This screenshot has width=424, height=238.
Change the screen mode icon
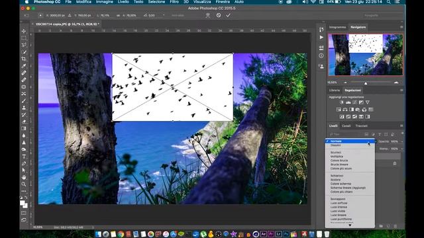[24, 220]
